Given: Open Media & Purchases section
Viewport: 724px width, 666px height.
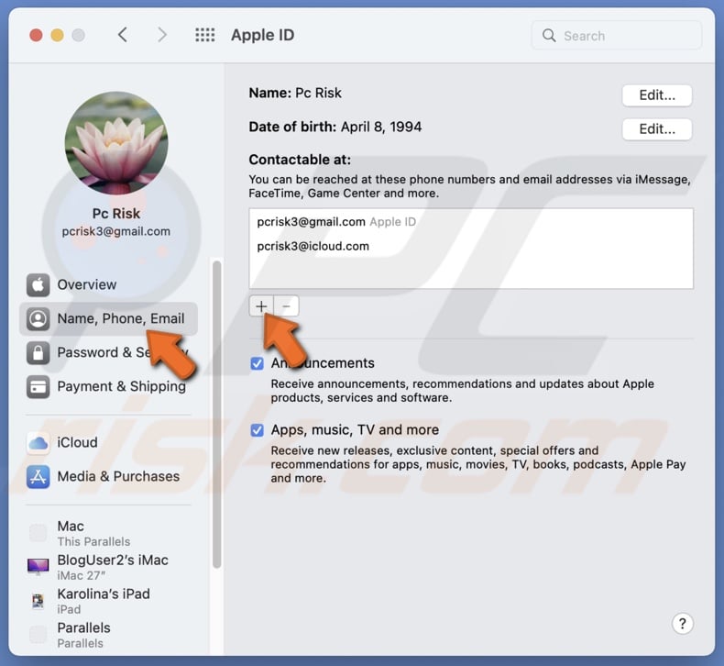Looking at the screenshot, I should point(117,476).
